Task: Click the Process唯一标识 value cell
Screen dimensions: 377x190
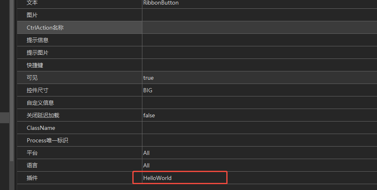Action: [x=260, y=140]
